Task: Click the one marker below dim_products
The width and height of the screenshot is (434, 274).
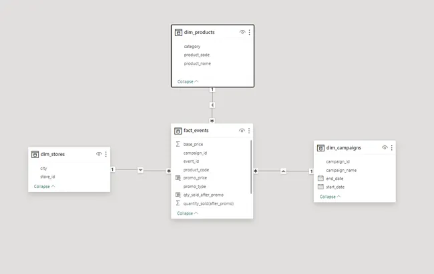Action: pos(212,89)
